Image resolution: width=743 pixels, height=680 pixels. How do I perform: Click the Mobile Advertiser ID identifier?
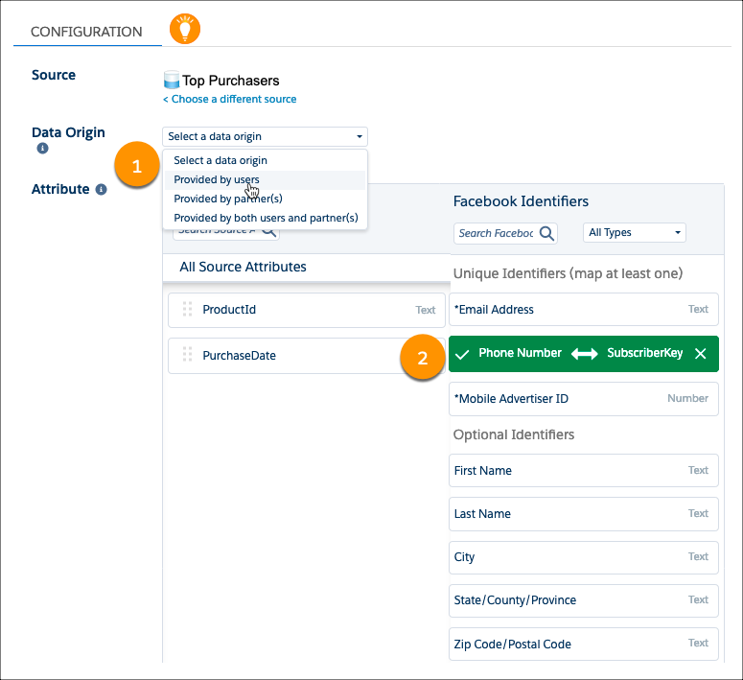click(584, 399)
